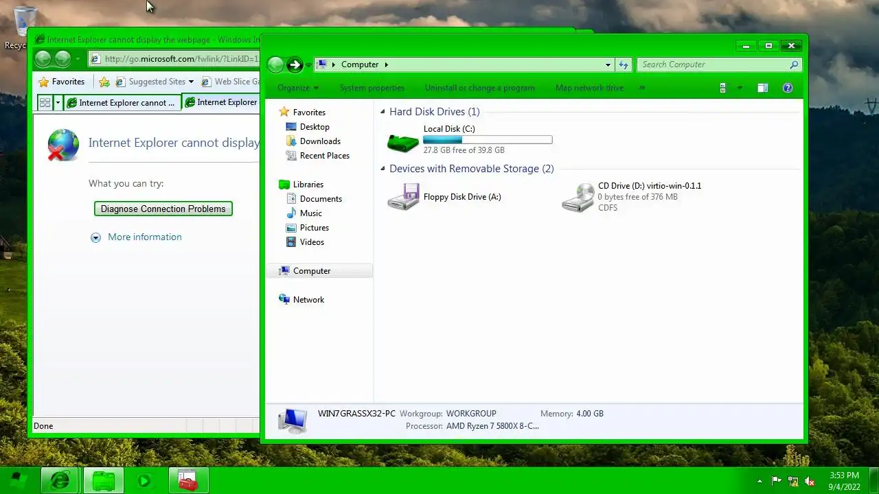This screenshot has width=879, height=494.
Task: Expand the arrow after the Computer breadcrumb
Action: tap(386, 64)
